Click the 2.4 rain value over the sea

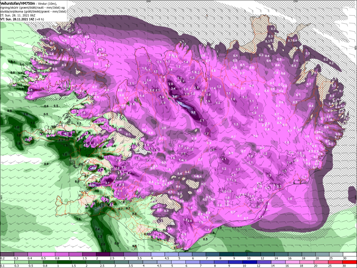97,229
